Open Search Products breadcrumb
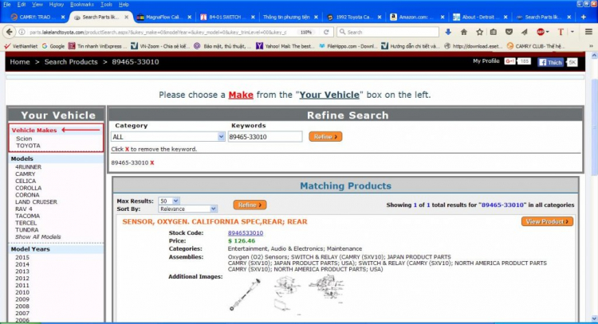This screenshot has width=598, height=324. (x=71, y=61)
